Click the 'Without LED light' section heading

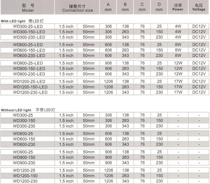click(28, 110)
